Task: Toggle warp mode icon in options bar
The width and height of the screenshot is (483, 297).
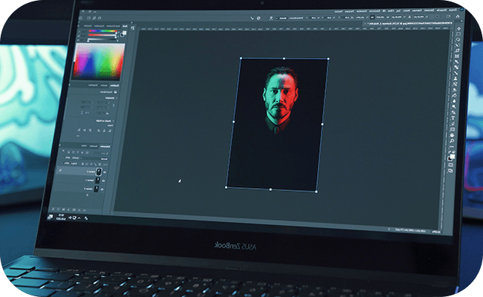Action: pos(271,18)
